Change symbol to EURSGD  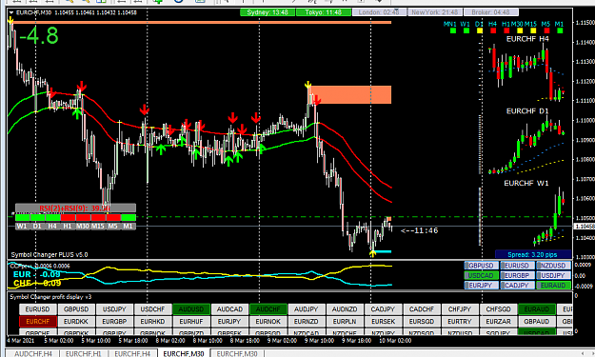tap(422, 322)
